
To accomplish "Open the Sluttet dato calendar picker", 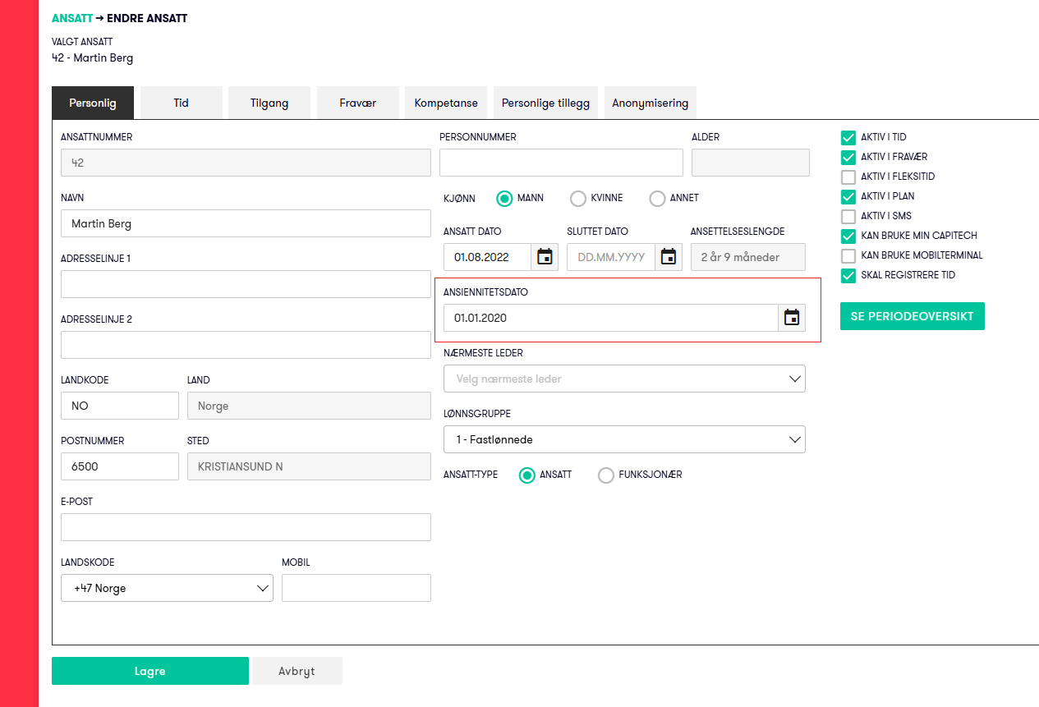I will [x=669, y=257].
